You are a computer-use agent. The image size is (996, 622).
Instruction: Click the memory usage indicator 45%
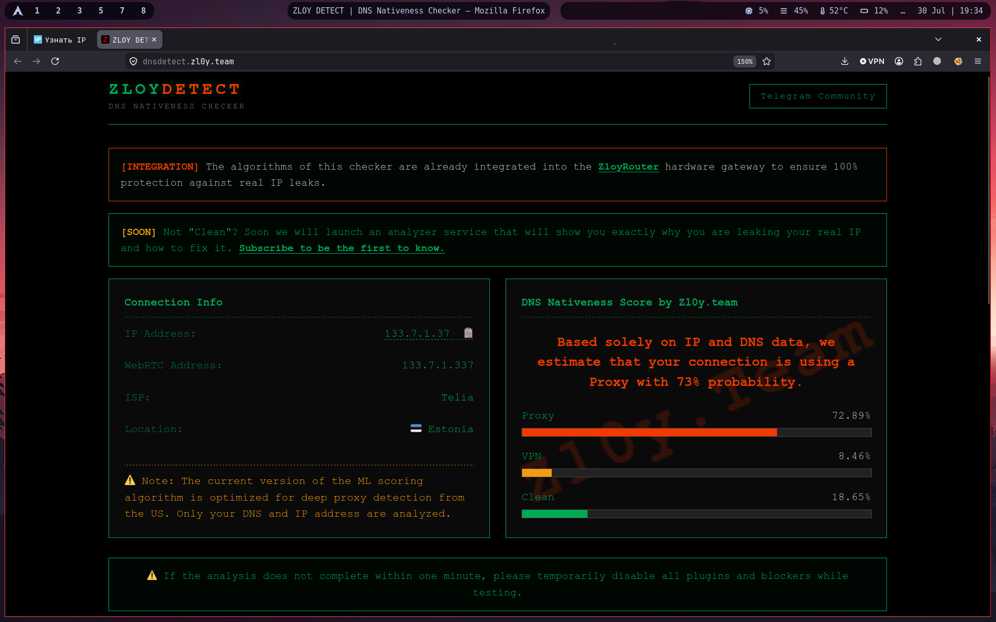[x=794, y=10]
